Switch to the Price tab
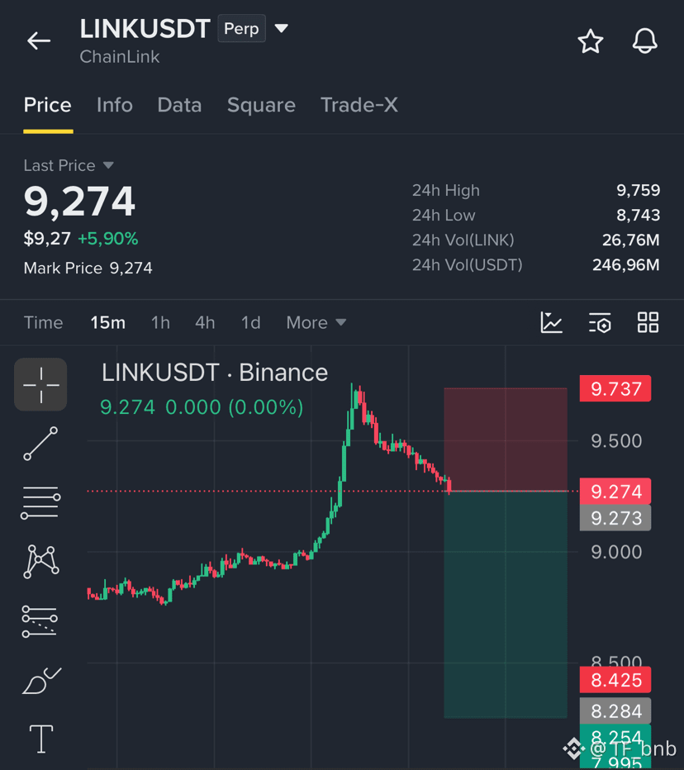Image resolution: width=684 pixels, height=770 pixels. (48, 105)
